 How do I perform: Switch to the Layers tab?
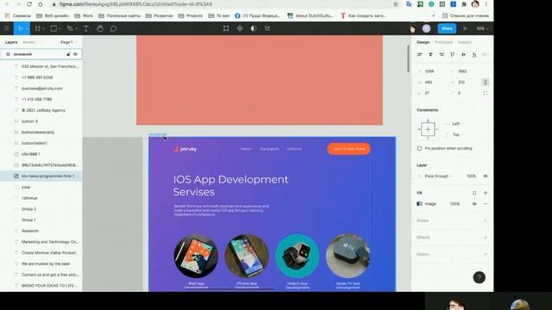(x=11, y=42)
